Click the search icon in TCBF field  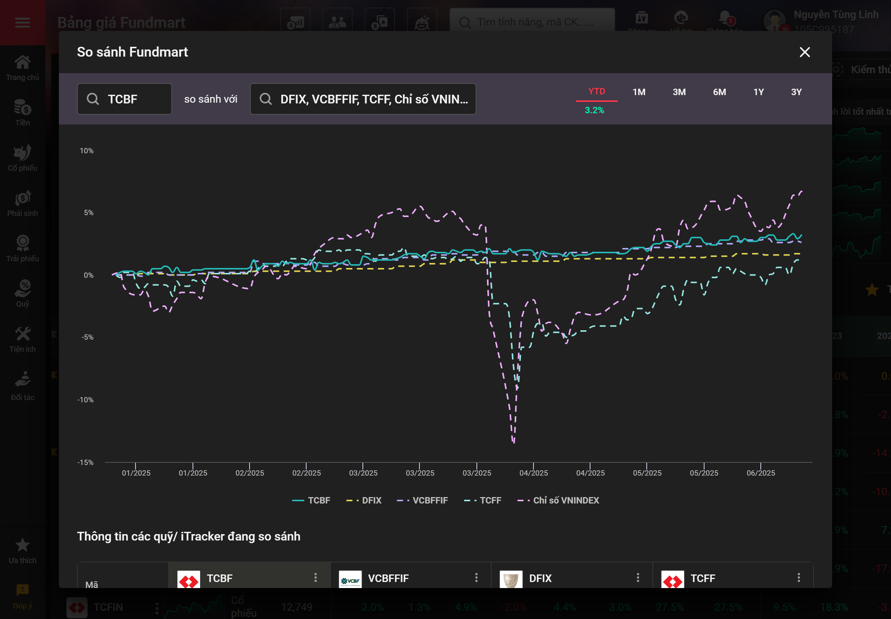[x=93, y=99]
